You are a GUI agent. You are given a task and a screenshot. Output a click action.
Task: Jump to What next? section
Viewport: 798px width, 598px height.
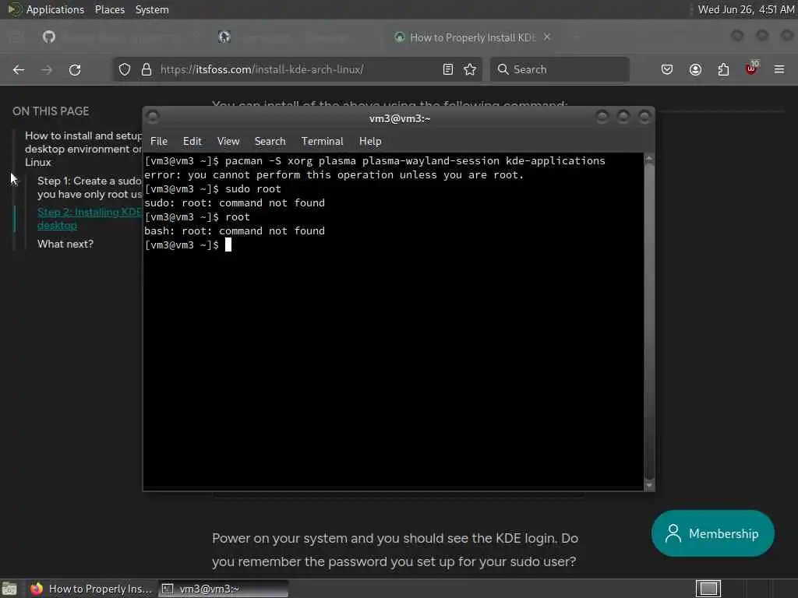pyautogui.click(x=65, y=244)
